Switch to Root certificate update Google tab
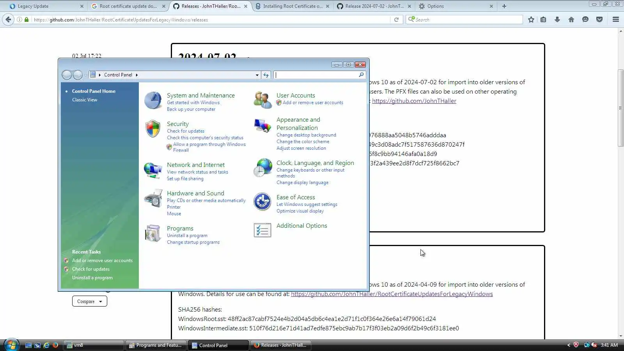The height and width of the screenshot is (351, 624). tap(128, 6)
